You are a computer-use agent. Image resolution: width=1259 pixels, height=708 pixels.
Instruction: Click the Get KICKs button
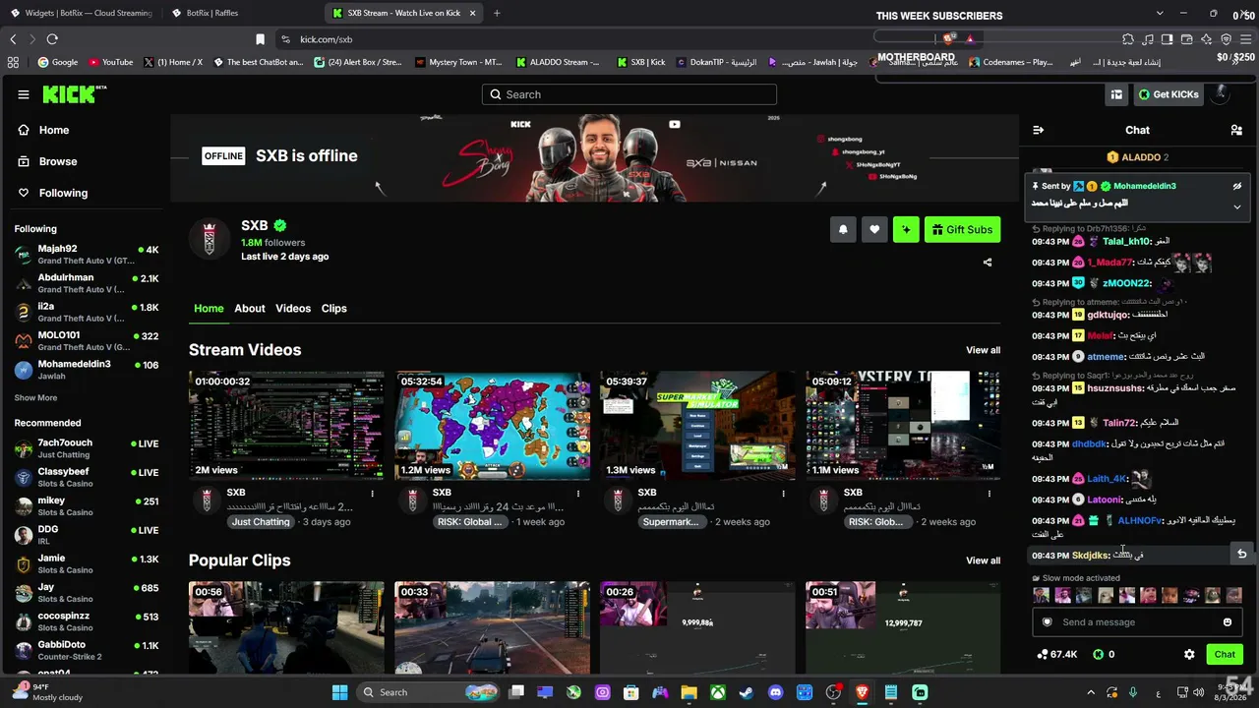point(1169,94)
